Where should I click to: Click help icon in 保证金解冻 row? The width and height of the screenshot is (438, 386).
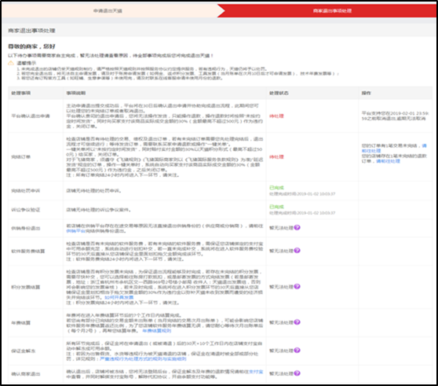[297, 350]
